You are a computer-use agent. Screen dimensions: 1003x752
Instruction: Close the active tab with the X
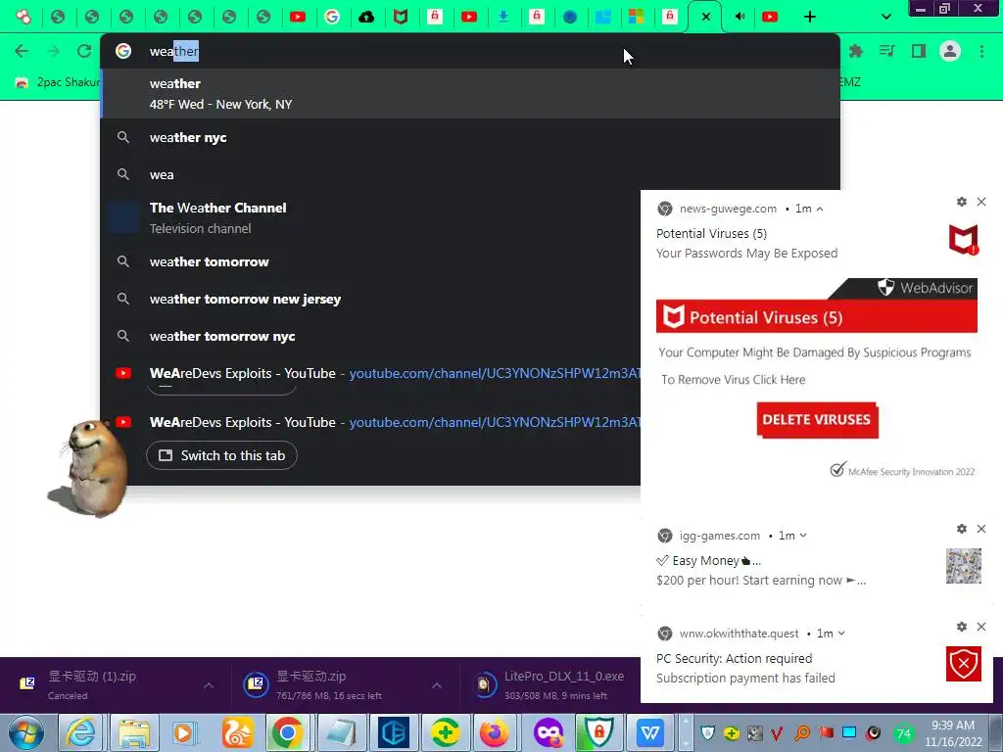click(x=705, y=17)
